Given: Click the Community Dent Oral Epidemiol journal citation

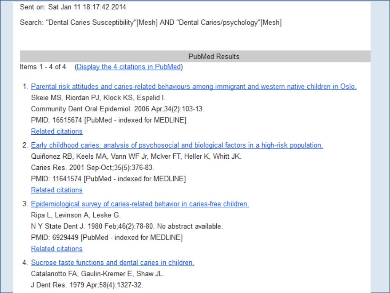Looking at the screenshot, I should pyautogui.click(x=117, y=109).
